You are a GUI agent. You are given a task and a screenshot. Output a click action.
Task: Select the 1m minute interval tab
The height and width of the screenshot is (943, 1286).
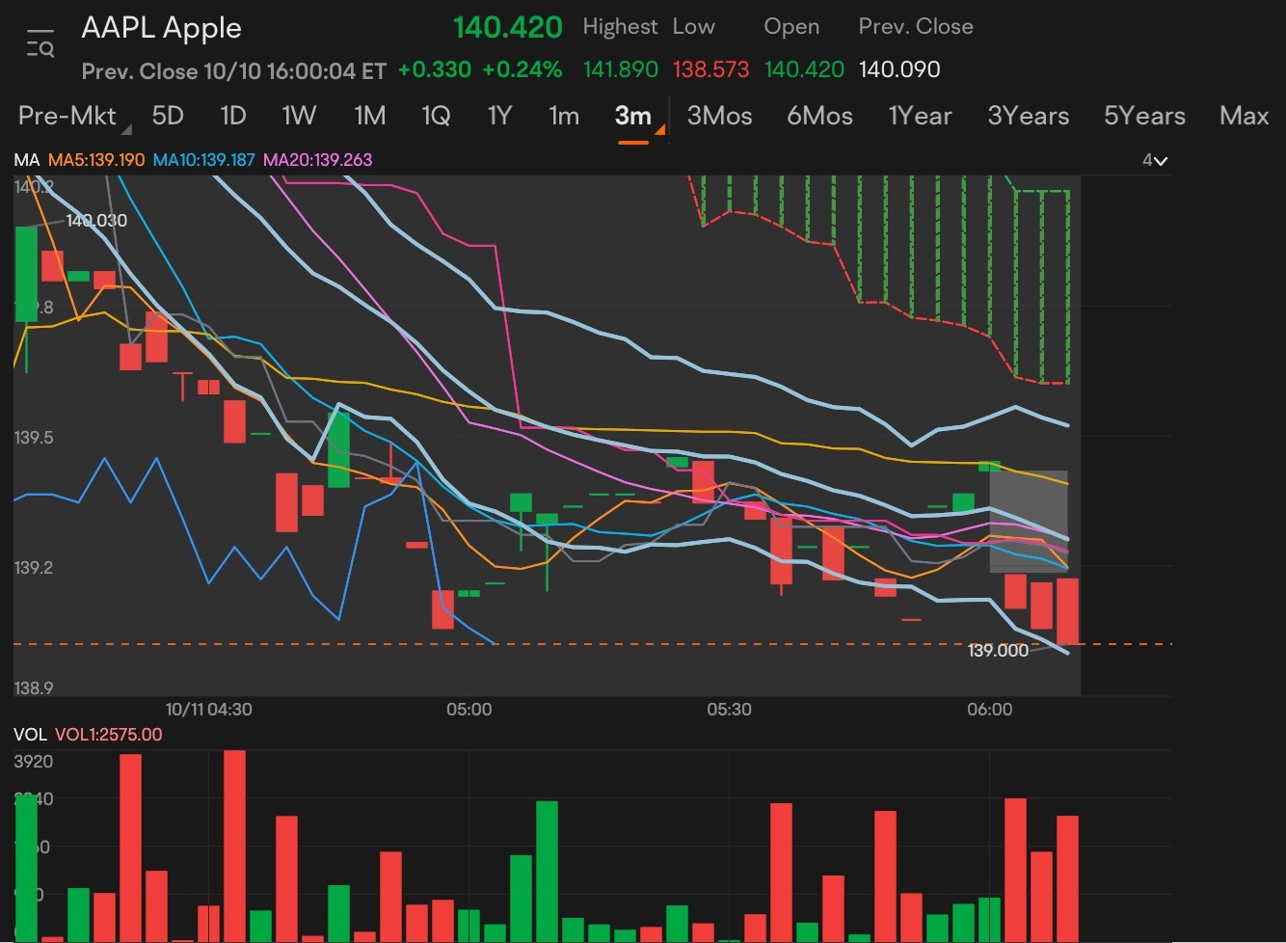click(x=564, y=116)
